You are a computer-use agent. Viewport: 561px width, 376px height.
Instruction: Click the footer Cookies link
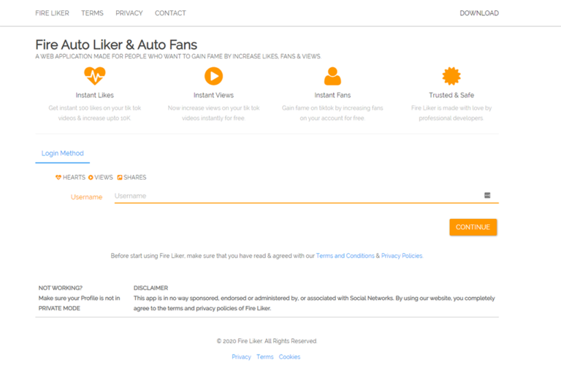coord(289,357)
